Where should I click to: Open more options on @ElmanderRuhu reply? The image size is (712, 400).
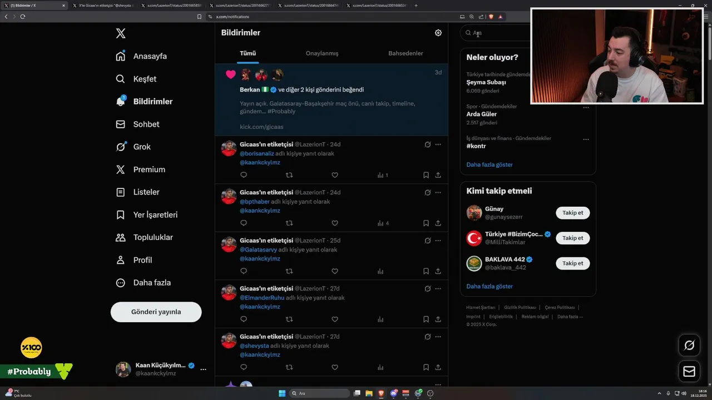coord(438,289)
